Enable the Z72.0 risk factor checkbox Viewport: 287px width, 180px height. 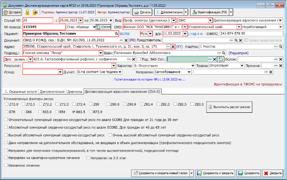(7, 104)
